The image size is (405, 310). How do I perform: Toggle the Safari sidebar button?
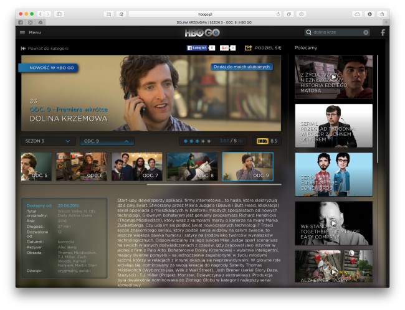[59, 14]
